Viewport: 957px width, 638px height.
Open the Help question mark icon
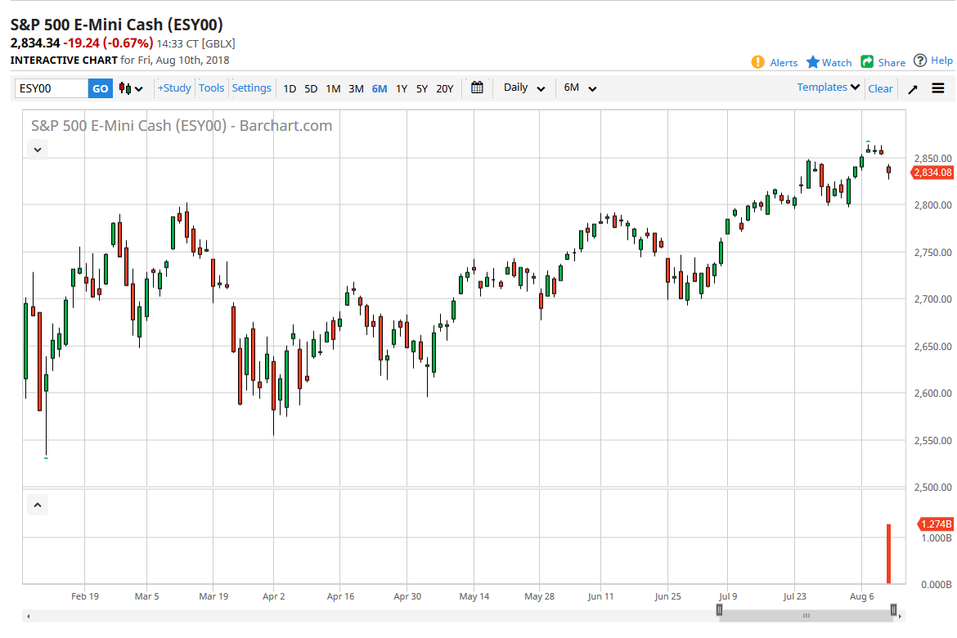[x=920, y=61]
